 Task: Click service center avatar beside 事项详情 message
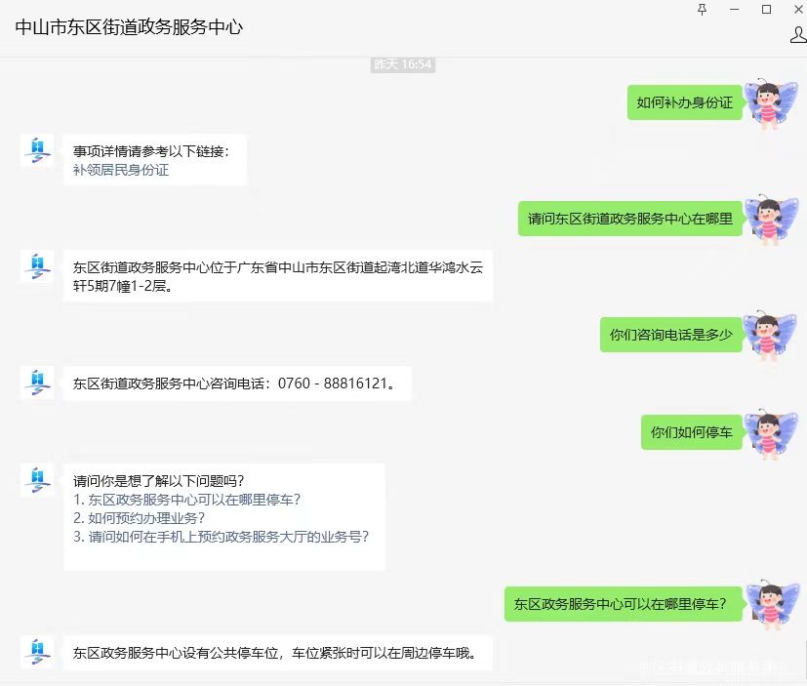click(x=38, y=150)
